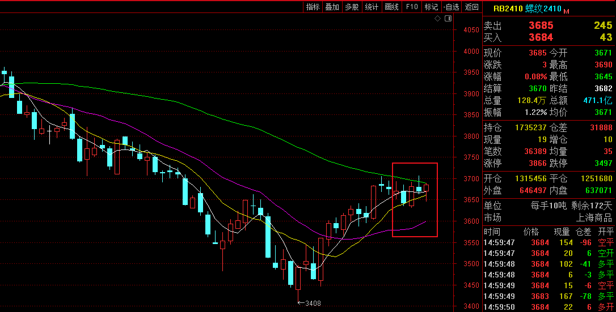This screenshot has height=312, width=616.
Task: Click the red M mark after 螺纹2410
Action: pos(566,11)
